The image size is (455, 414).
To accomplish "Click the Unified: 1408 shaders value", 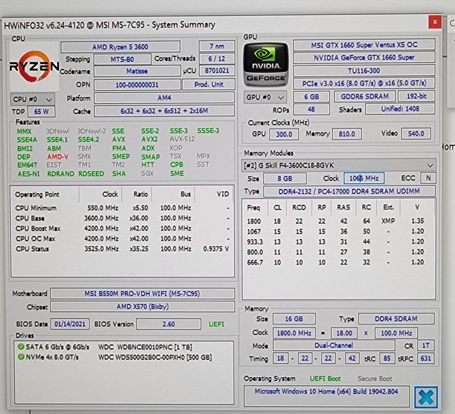I will tap(400, 109).
